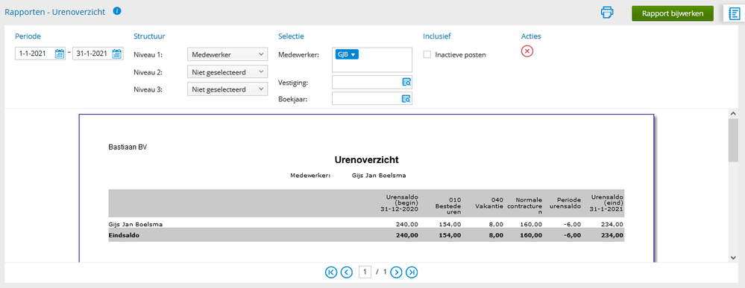Open calendar for start date 1-1-2021

coord(60,54)
